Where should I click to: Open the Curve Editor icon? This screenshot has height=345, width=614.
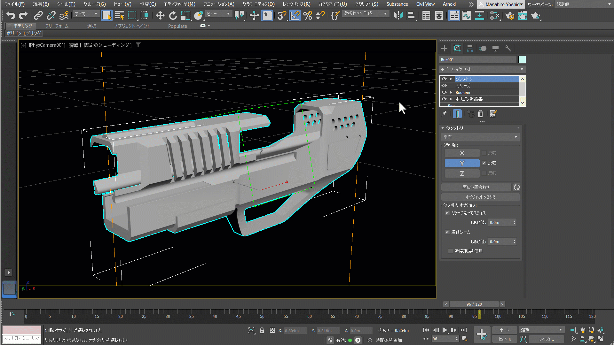pyautogui.click(x=467, y=15)
